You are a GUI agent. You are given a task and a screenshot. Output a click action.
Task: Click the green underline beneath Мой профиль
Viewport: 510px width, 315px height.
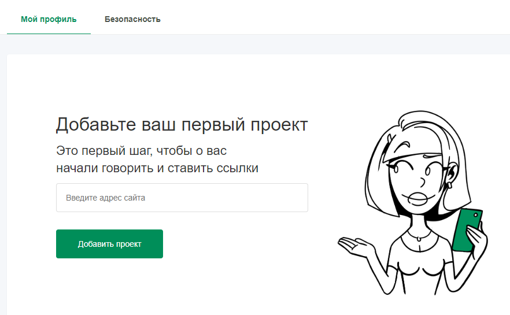tap(49, 34)
